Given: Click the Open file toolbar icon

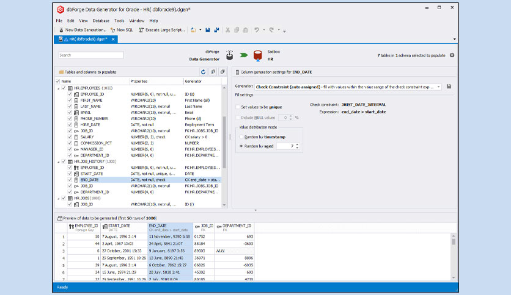Looking at the screenshot, I should (193, 30).
